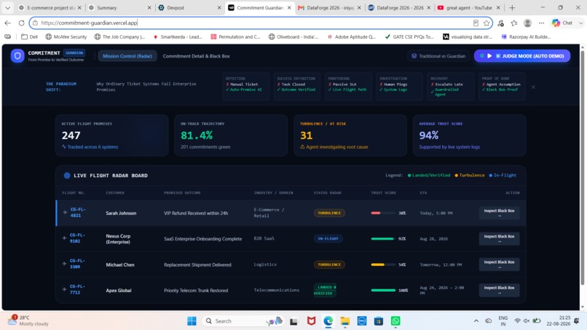Dismiss the Paradigm Shift banner
This screenshot has width=587, height=330.
(x=533, y=87)
